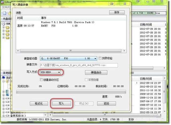Click the 时间 column header in message list
The image size is (171, 125).
coord(20,18)
